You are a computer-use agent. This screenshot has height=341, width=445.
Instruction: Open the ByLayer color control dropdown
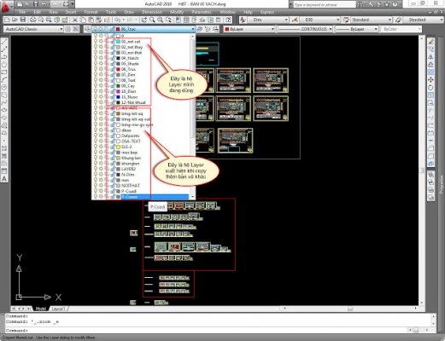(272, 29)
